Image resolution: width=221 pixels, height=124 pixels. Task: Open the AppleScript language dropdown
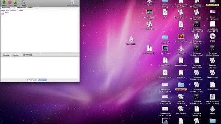click(8, 8)
